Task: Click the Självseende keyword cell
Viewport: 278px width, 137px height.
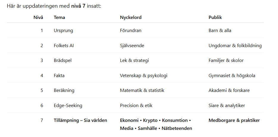Action: (132, 46)
